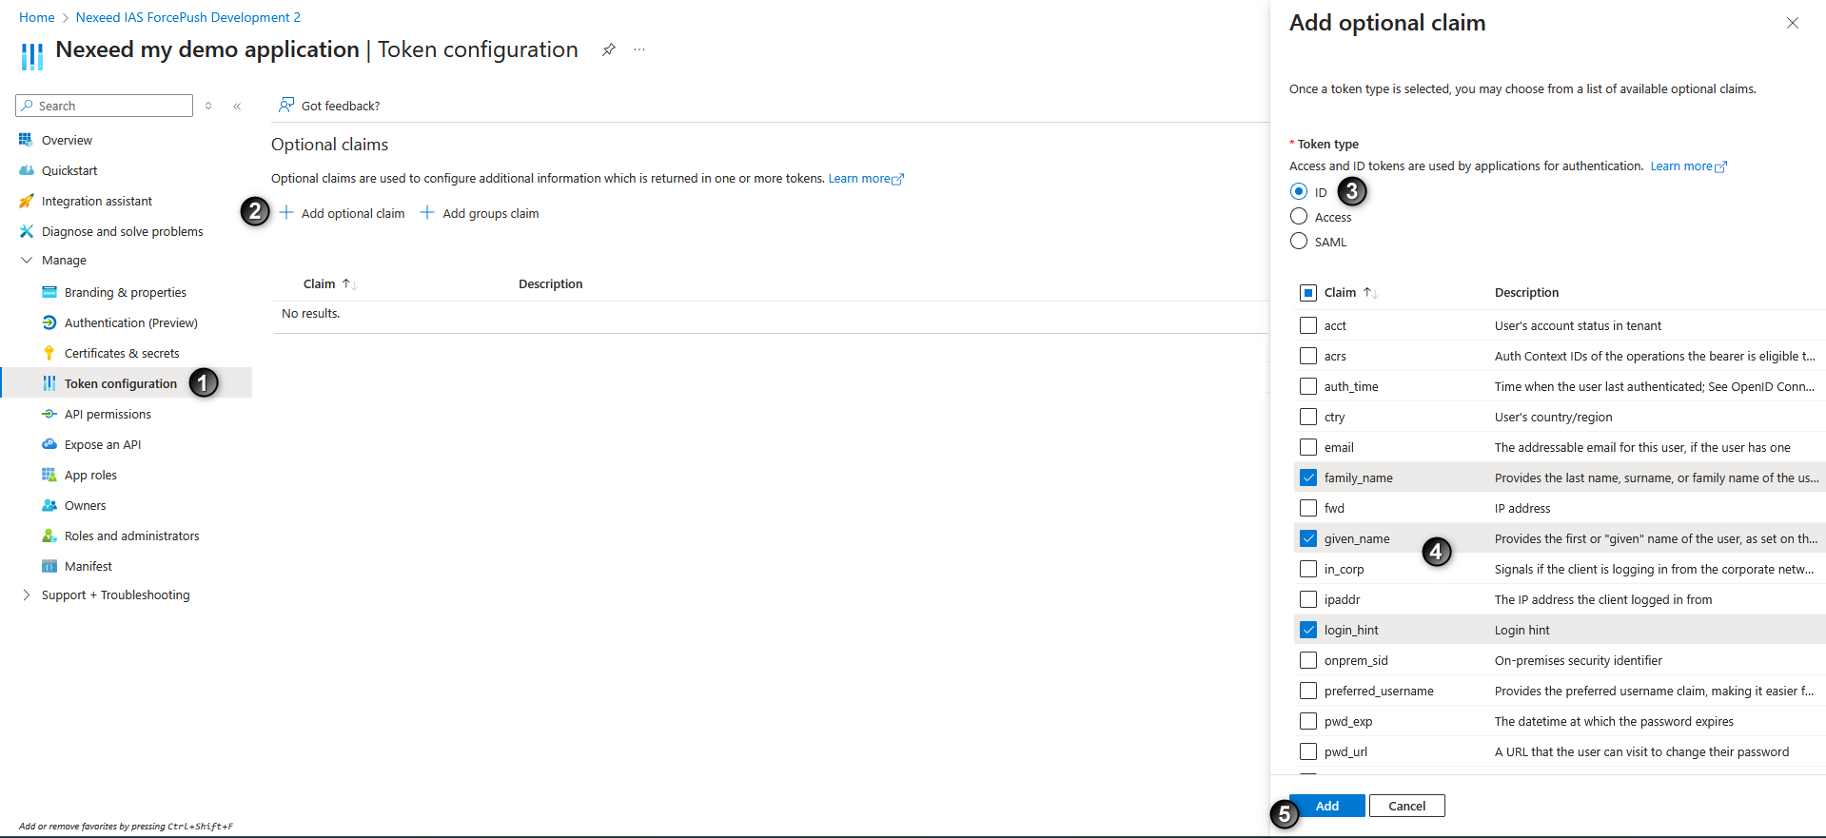Toggle the select-all Claim header checkbox
The image size is (1826, 838).
coord(1308,292)
